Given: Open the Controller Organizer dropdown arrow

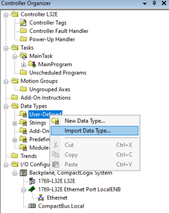Looking at the screenshot, I should click(x=145, y=3).
